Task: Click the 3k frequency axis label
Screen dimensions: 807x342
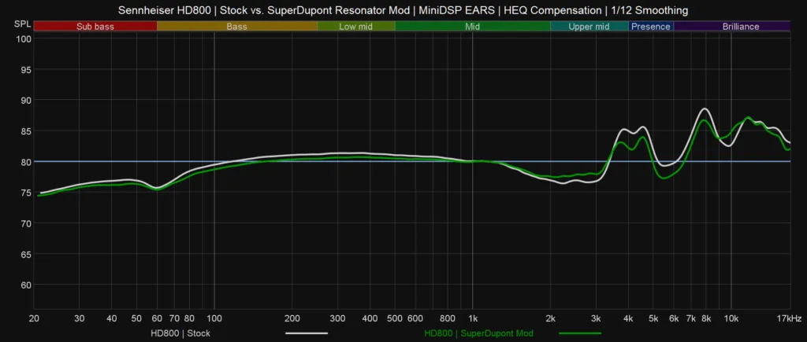Action: click(596, 319)
